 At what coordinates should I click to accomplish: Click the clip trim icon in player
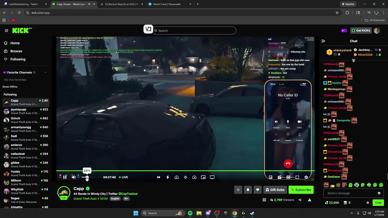tap(186, 177)
